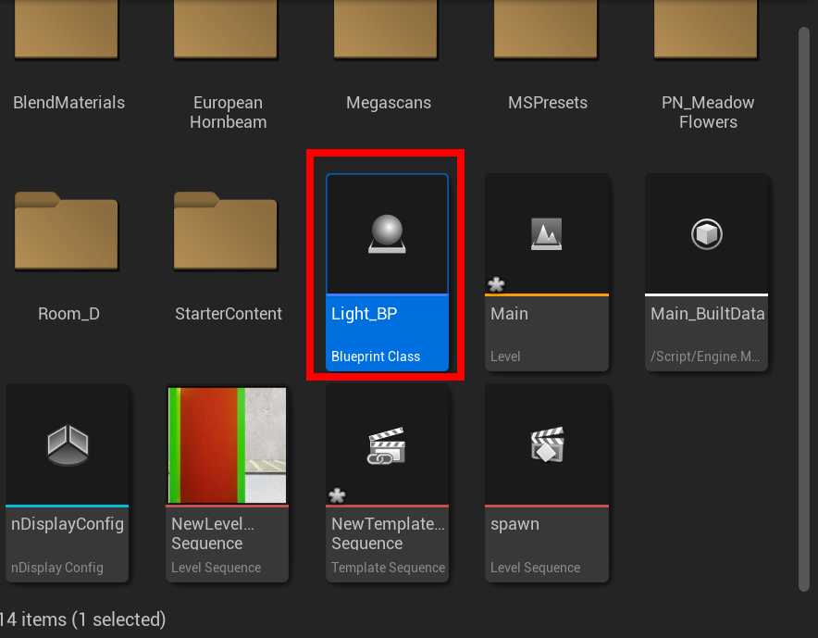
Task: Click the NewLevel... Sequence asset name
Action: pyautogui.click(x=213, y=533)
